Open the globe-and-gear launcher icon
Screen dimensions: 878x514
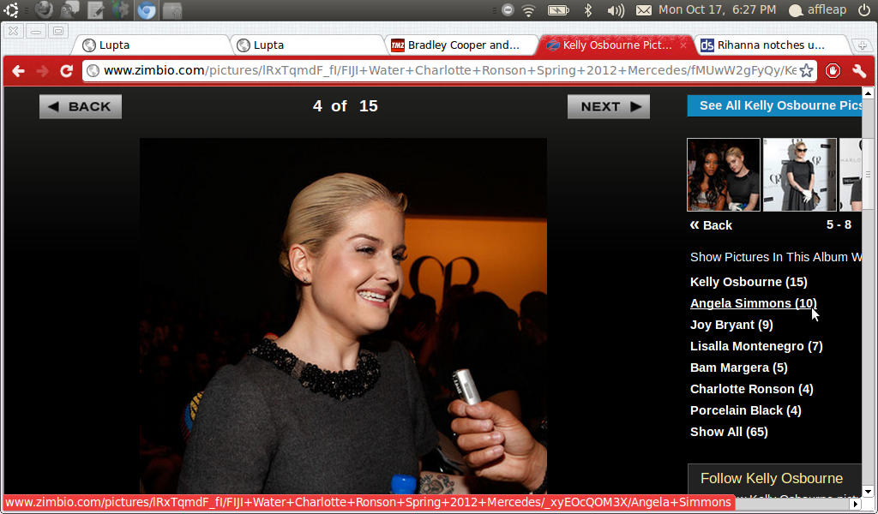(120, 9)
